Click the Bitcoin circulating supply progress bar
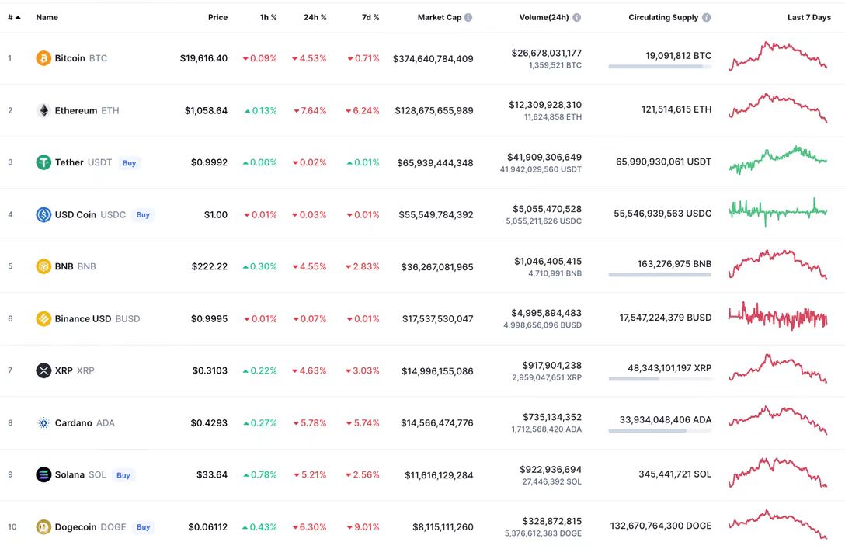The height and width of the screenshot is (549, 845). click(659, 67)
